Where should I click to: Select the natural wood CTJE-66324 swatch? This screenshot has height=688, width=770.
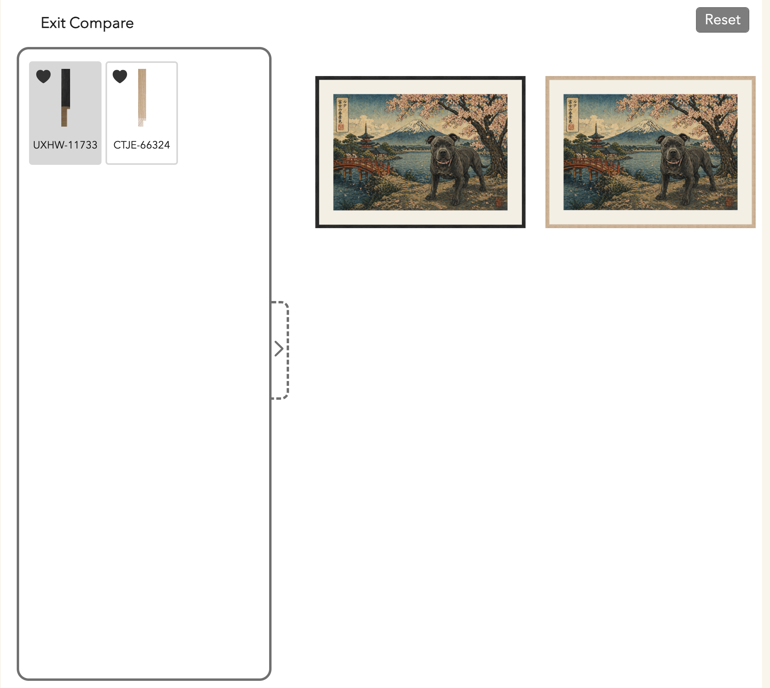point(142,98)
